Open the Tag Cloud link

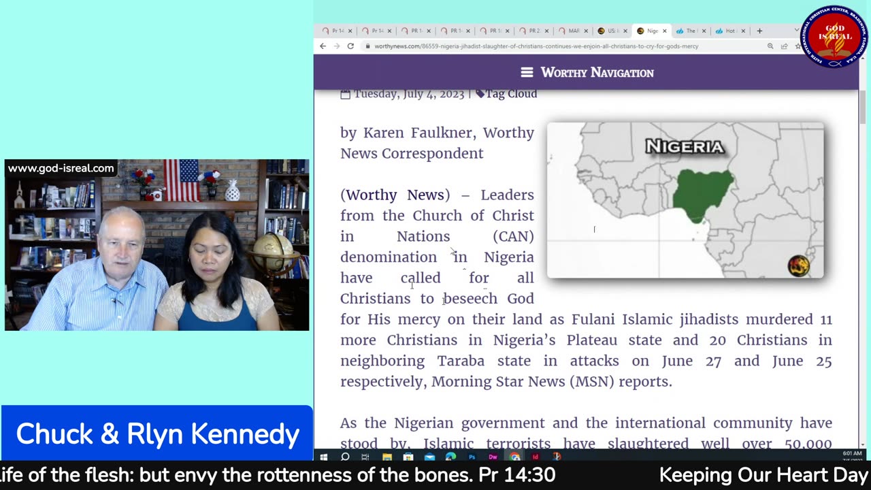pyautogui.click(x=511, y=94)
